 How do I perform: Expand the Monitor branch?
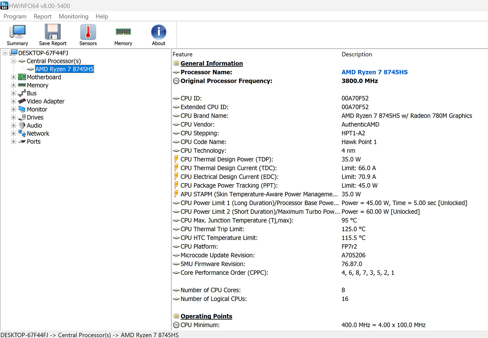[x=13, y=109]
